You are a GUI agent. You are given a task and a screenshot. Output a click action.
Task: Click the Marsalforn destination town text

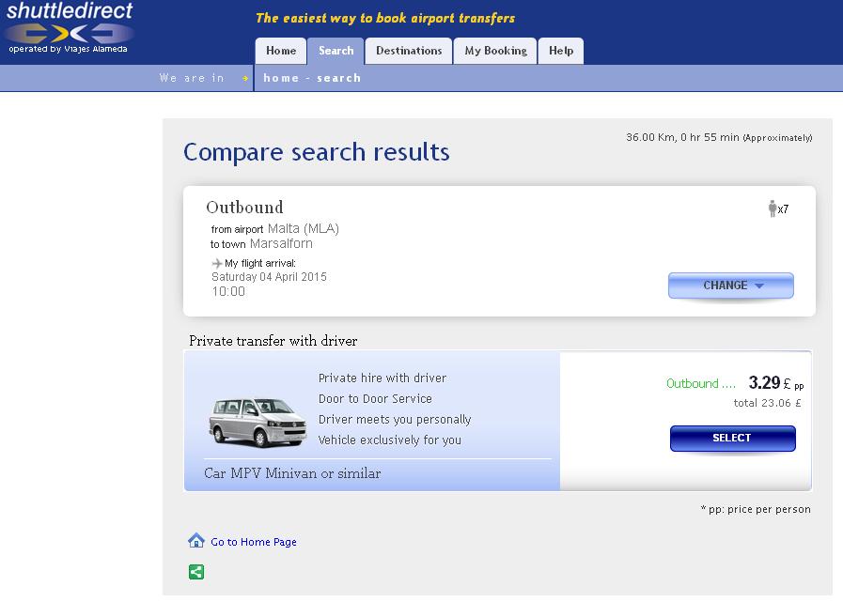point(281,243)
